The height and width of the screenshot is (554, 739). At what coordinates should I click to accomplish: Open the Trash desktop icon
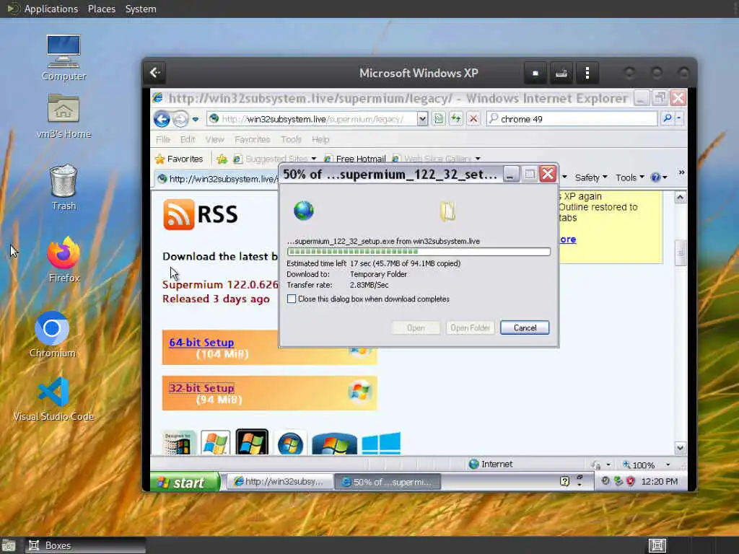(64, 187)
